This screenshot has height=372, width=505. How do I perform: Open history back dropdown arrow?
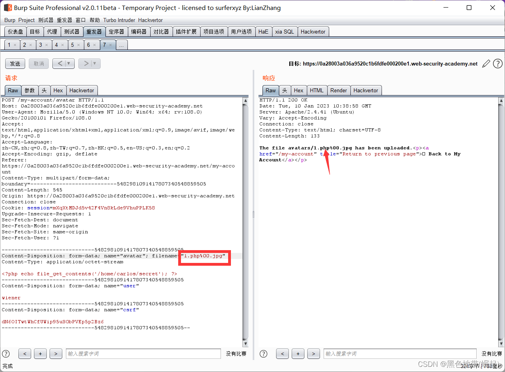(x=69, y=64)
